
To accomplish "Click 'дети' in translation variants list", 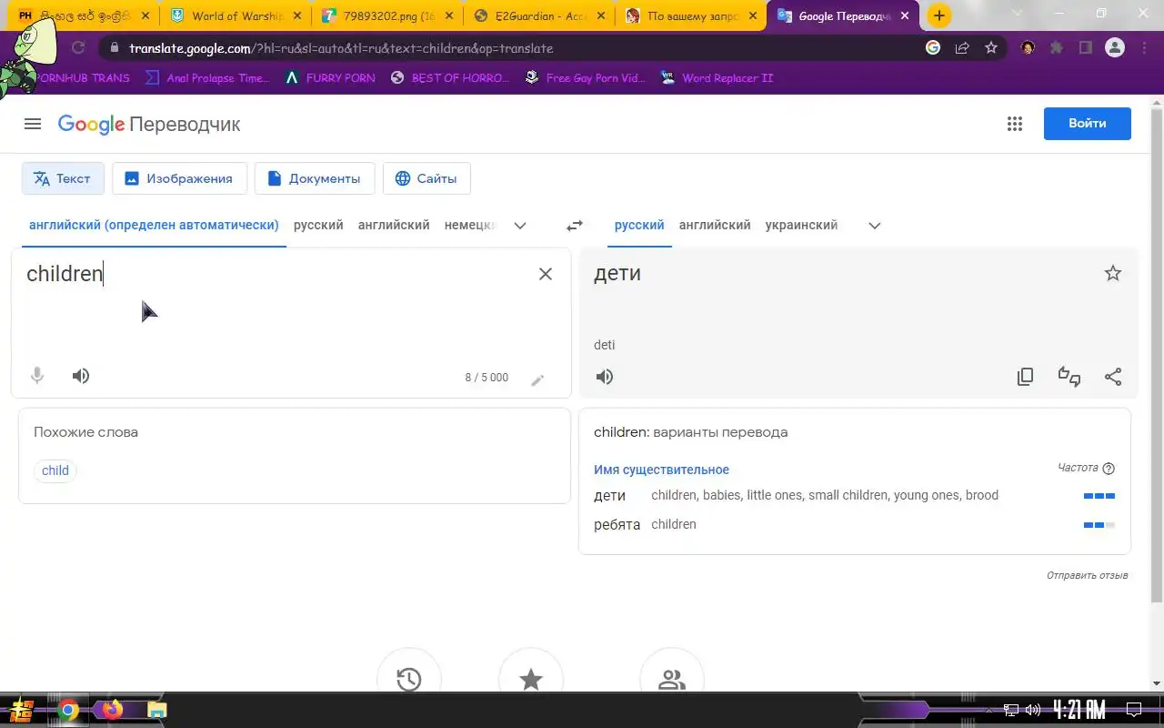I will 610,495.
